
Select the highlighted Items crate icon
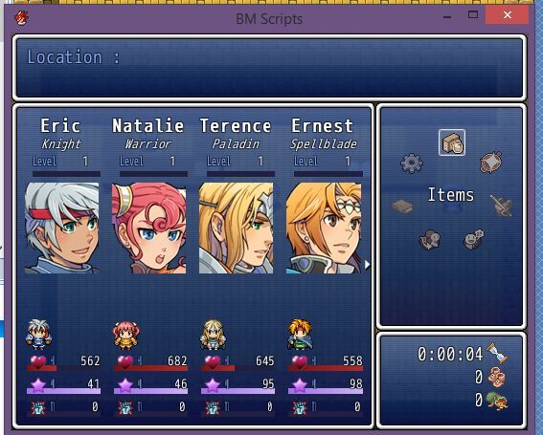[452, 142]
